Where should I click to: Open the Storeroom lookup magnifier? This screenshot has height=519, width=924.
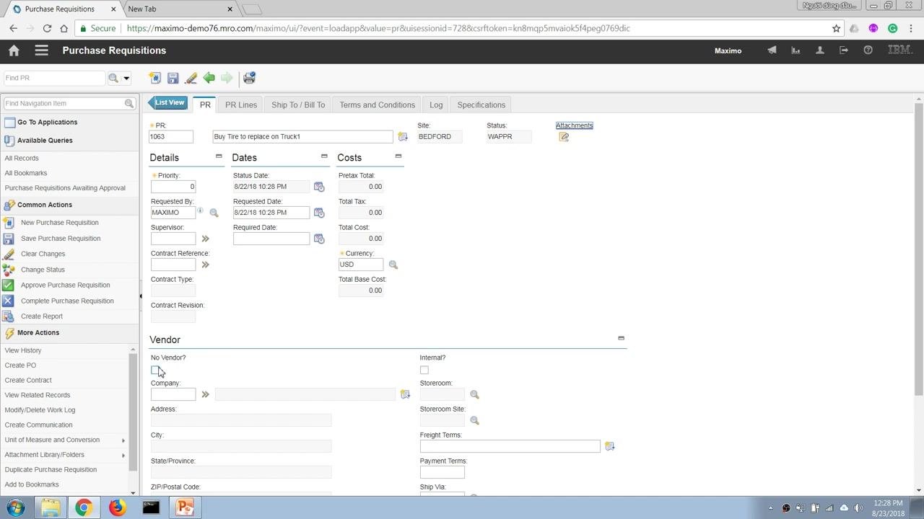[474, 395]
